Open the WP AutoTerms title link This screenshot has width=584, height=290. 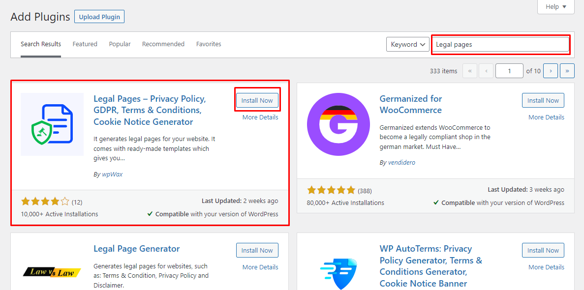click(x=431, y=265)
